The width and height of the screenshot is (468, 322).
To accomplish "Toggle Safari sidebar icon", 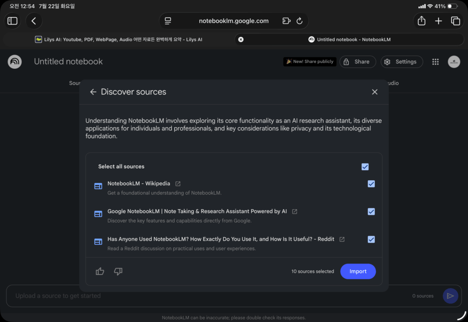I will [12, 21].
